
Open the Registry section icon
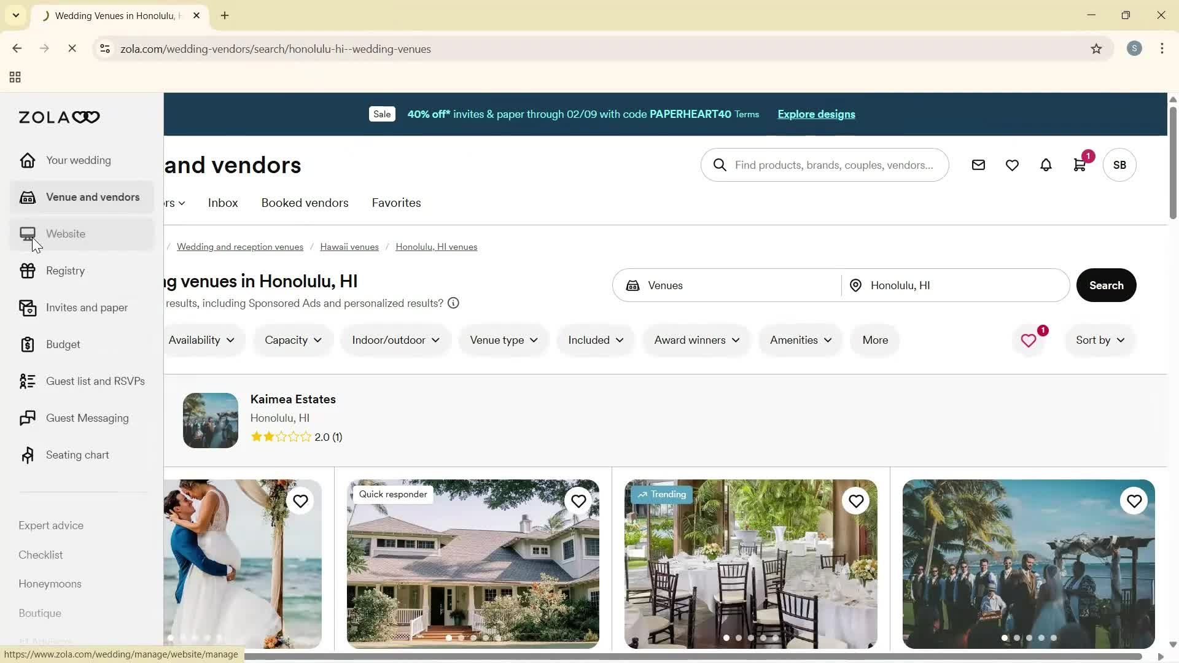(28, 271)
